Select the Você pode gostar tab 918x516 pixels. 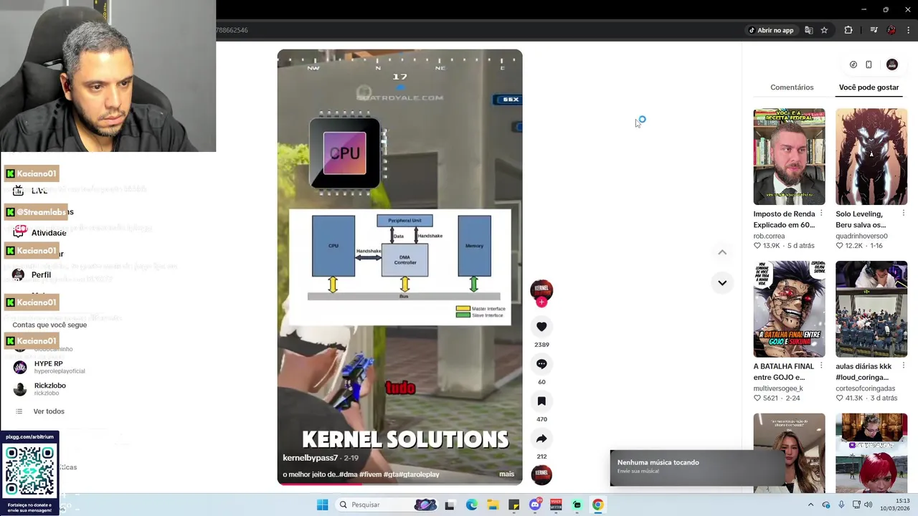[x=869, y=87]
